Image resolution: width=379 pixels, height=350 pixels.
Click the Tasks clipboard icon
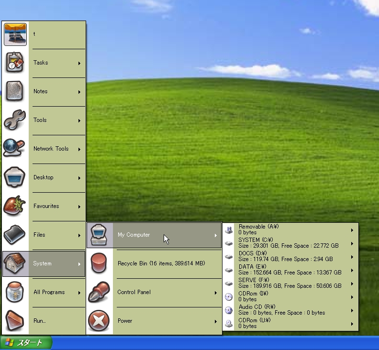coord(15,63)
